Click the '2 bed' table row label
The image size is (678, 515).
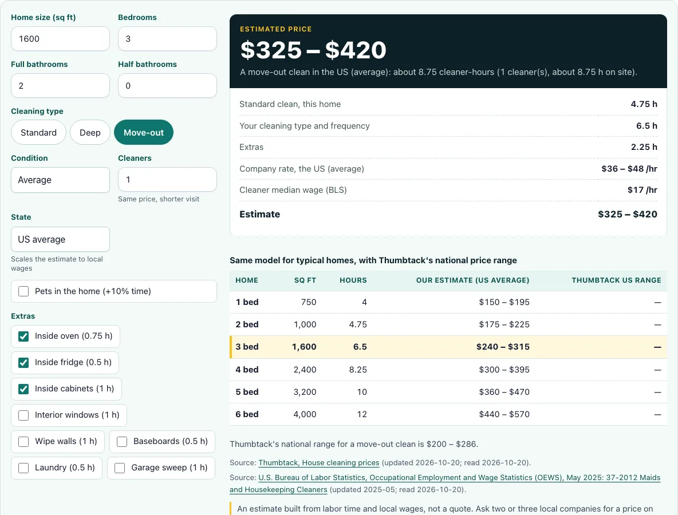point(247,324)
